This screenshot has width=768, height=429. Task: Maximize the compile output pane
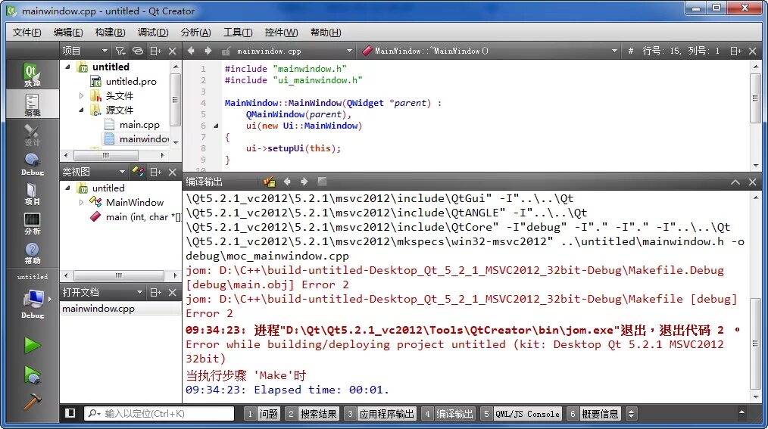click(x=735, y=182)
